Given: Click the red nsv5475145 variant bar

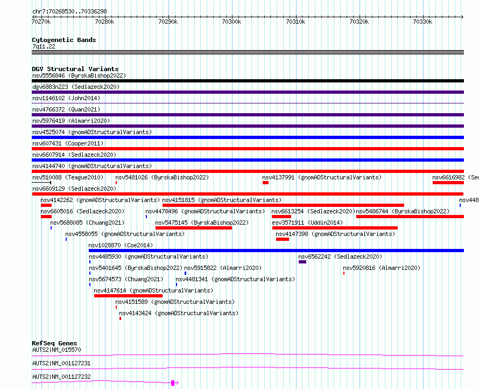Looking at the screenshot, I should click(x=194, y=228).
